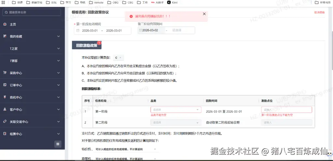Open the remote bookmark folder
The image size is (333, 161).
(x=96, y=3)
